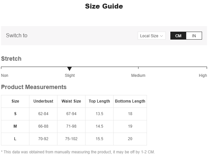Click the Stretch slider triangle marker
The width and height of the screenshot is (208, 156).
pos(69,69)
